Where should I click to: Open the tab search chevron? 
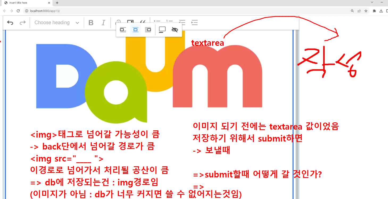pos(372,2)
